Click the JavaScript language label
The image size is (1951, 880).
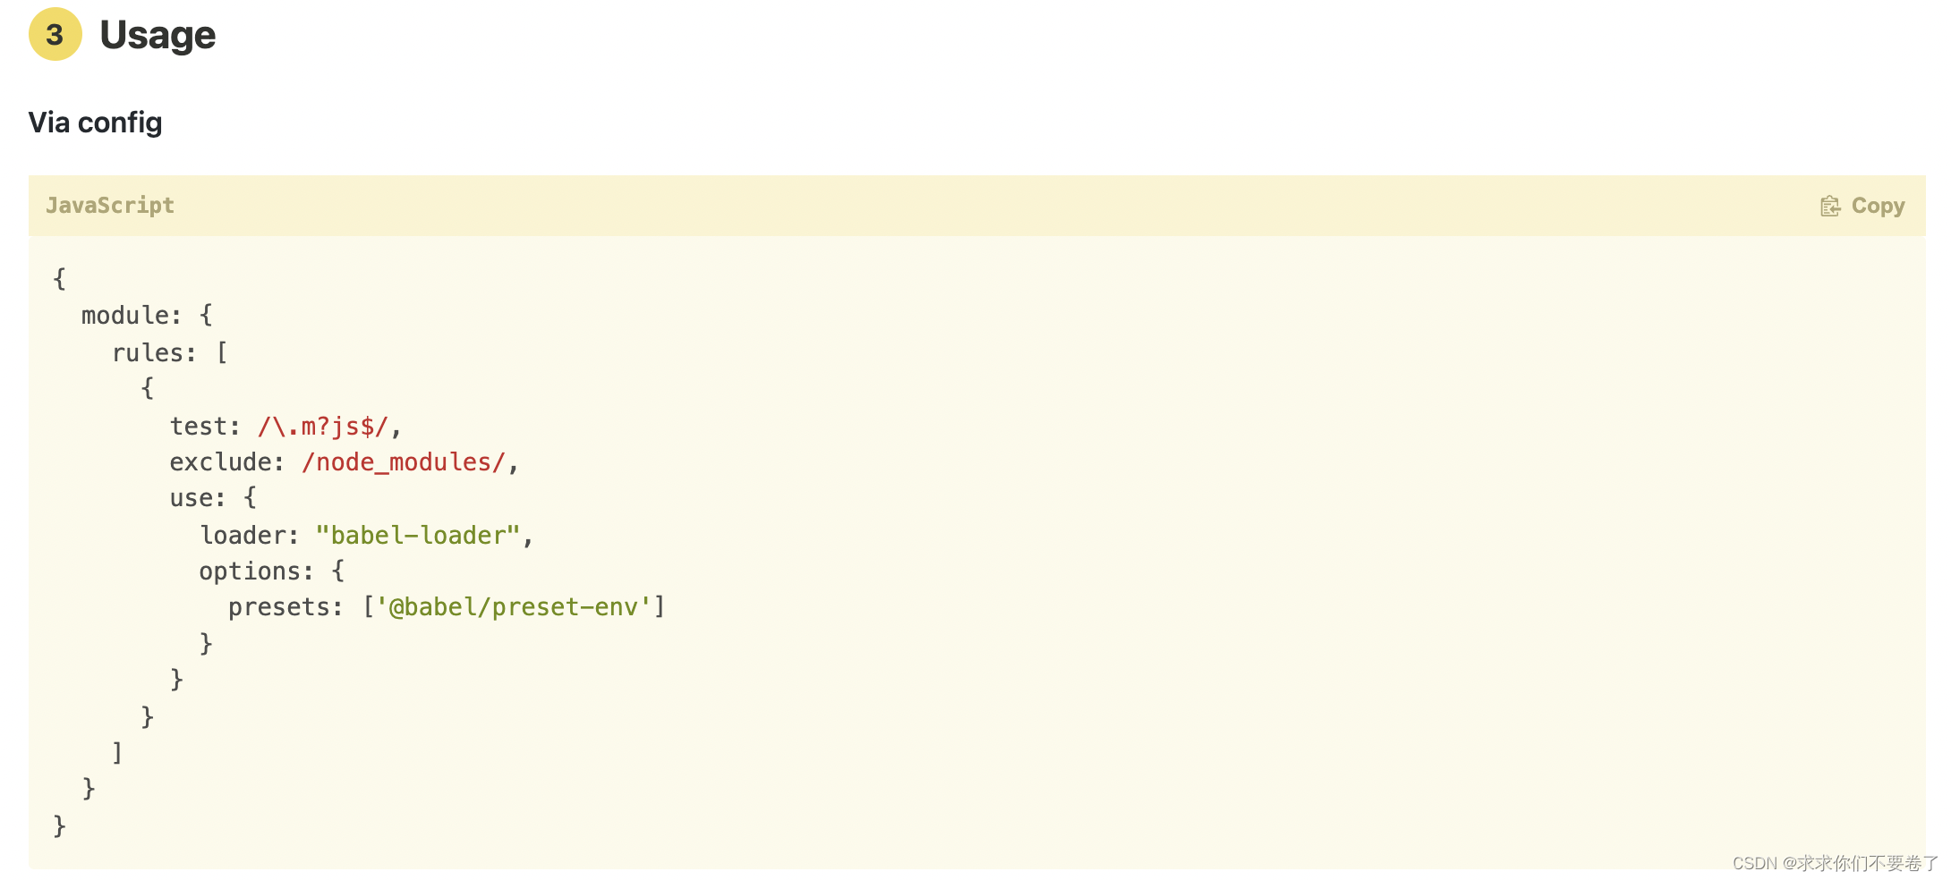(x=110, y=206)
